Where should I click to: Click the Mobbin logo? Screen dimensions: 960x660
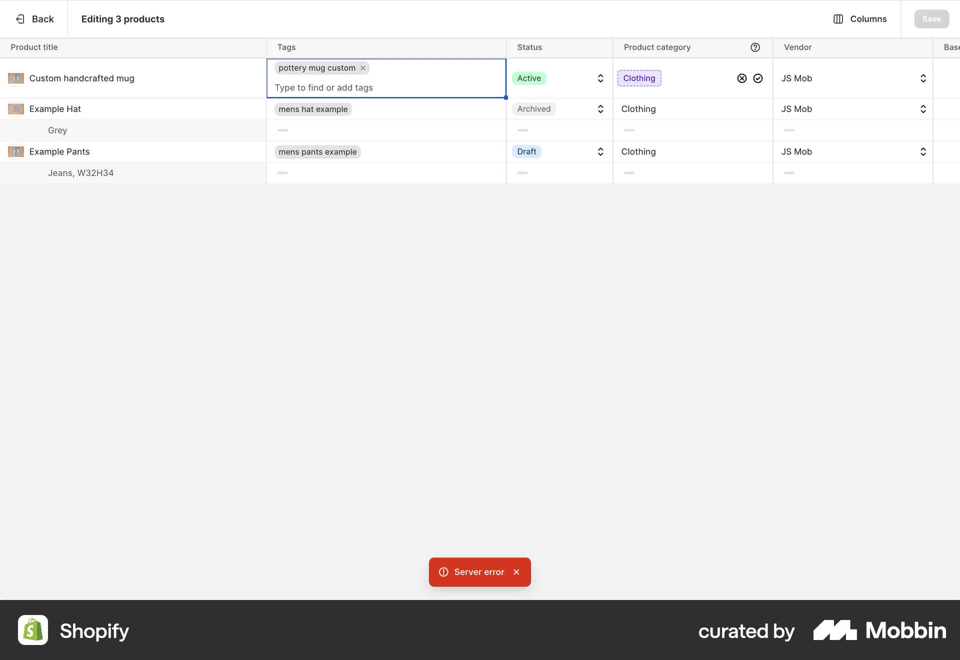coord(834,630)
